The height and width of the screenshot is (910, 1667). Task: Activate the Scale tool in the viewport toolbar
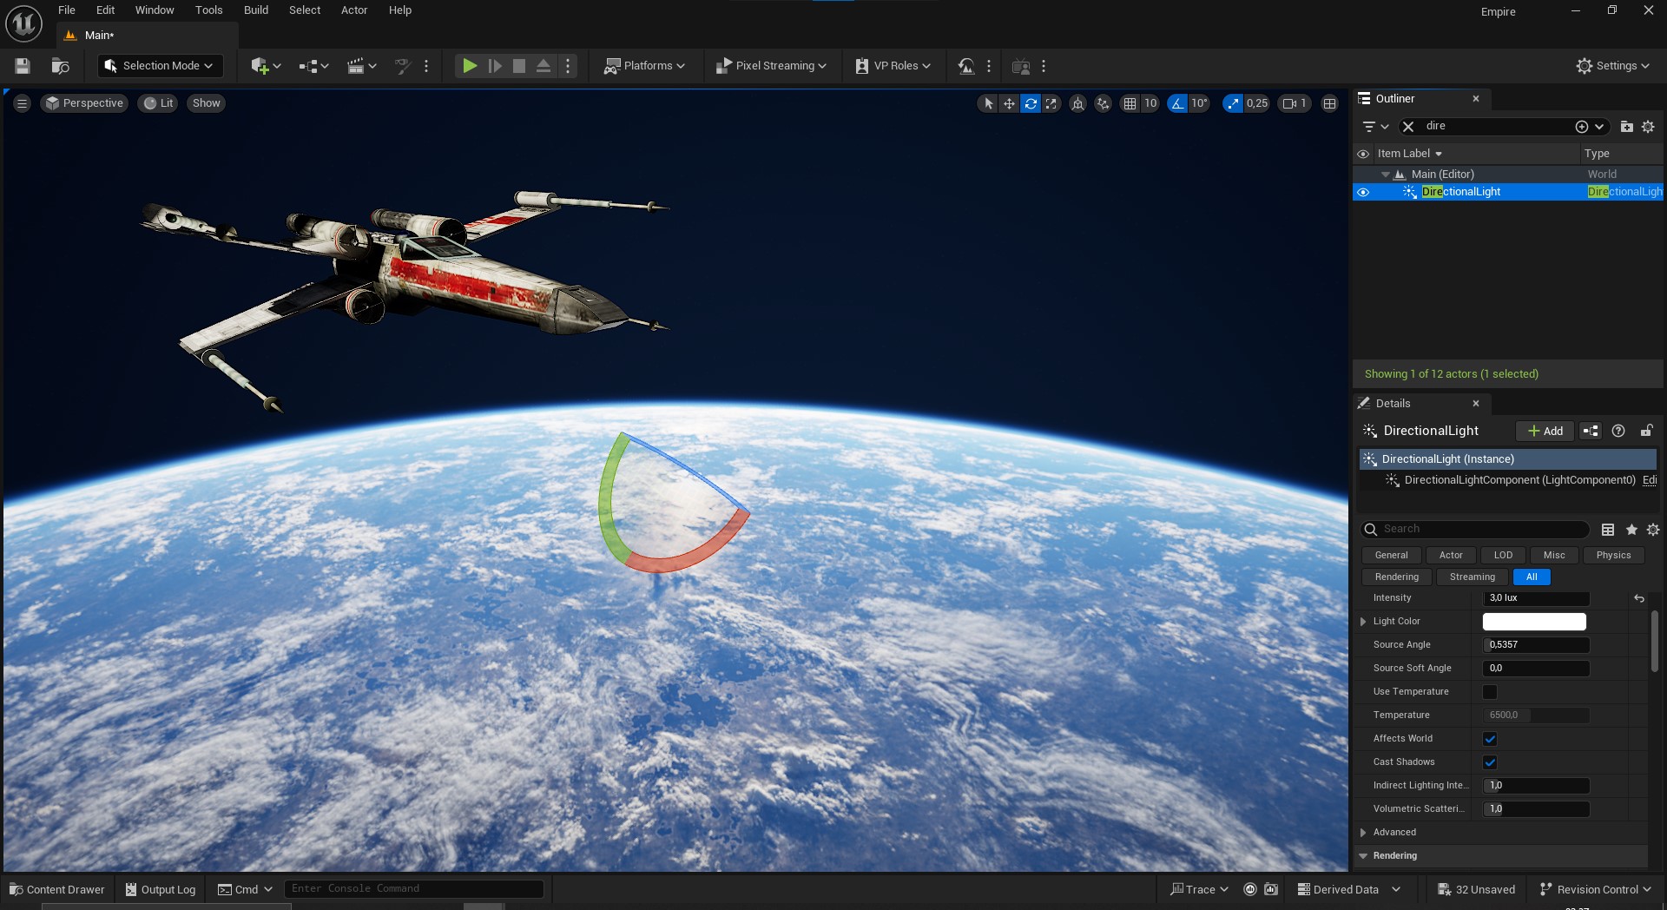coord(1051,103)
